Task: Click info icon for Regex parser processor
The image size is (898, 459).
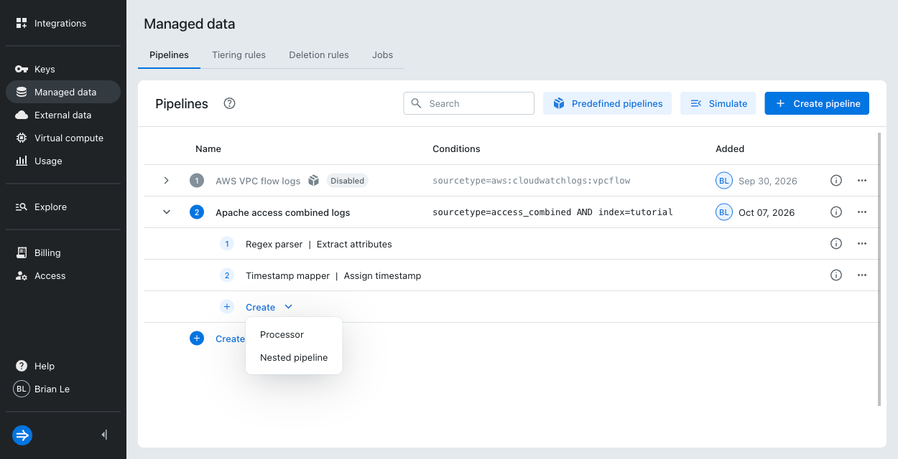Action: pyautogui.click(x=835, y=244)
